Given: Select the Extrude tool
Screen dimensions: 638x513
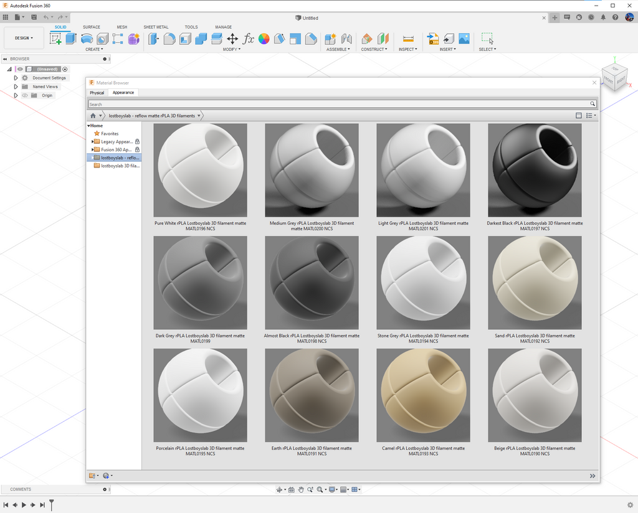Looking at the screenshot, I should [71, 39].
